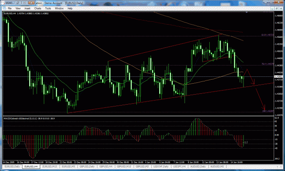Minimize the inner chart window
The image size is (285, 171).
coord(272,8)
